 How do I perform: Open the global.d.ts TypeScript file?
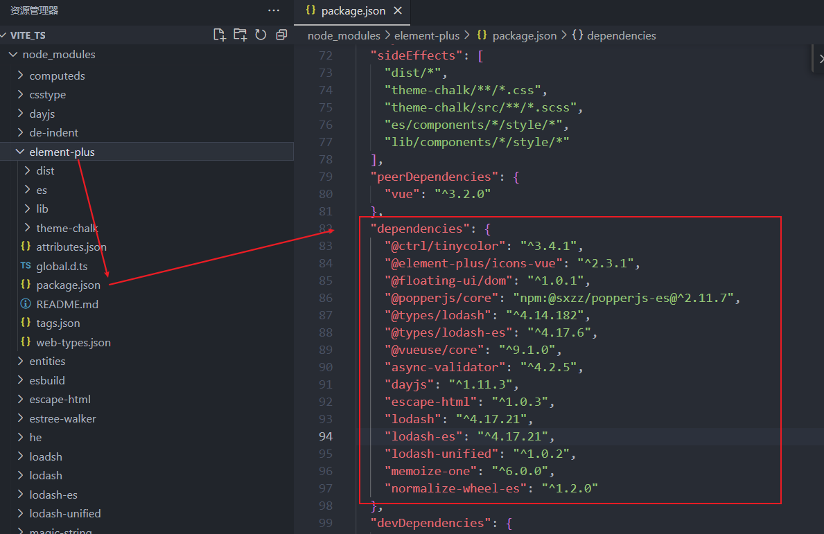coord(62,266)
